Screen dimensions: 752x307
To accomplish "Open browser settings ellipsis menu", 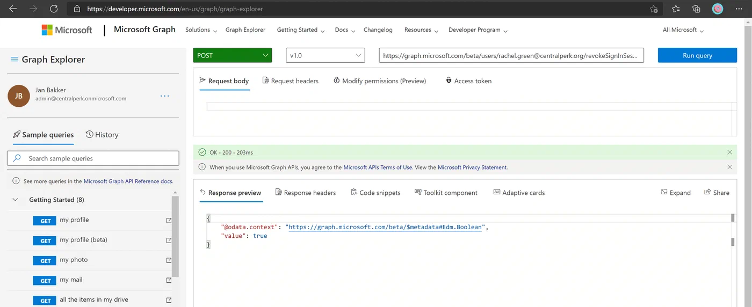I will 739,9.
